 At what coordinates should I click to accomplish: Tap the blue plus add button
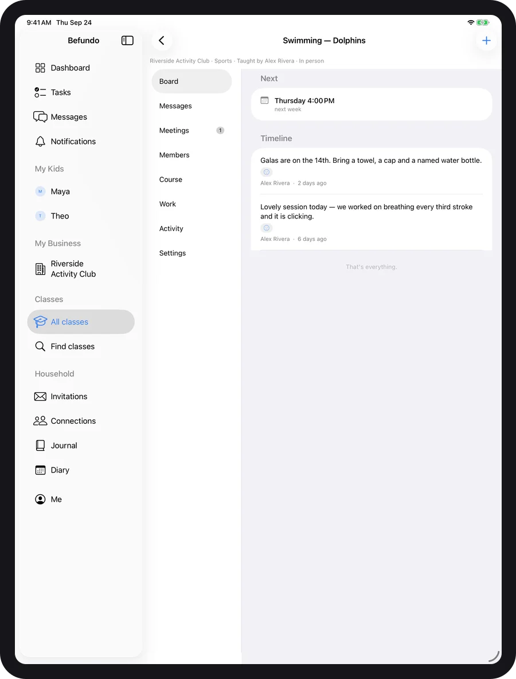coord(486,40)
